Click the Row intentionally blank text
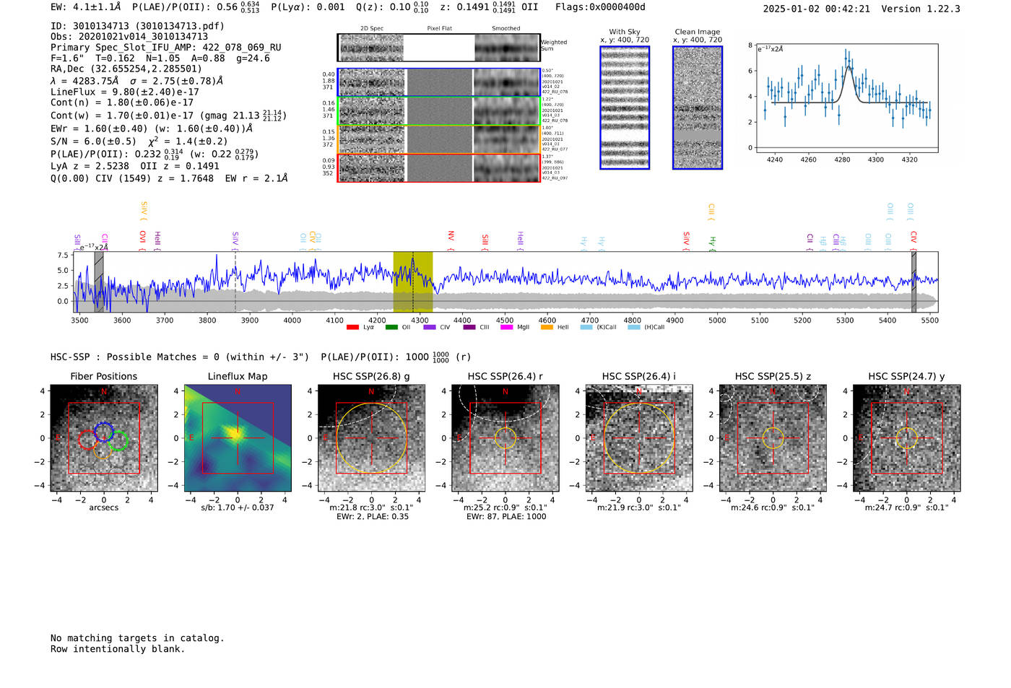1011x688 pixels. tap(118, 649)
